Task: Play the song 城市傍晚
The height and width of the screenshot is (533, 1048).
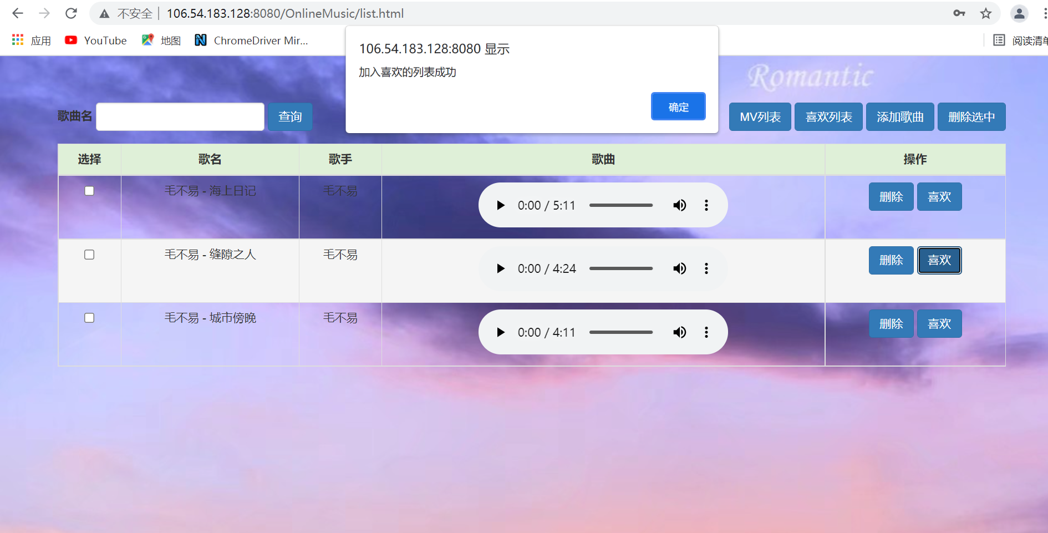Action: coord(501,332)
